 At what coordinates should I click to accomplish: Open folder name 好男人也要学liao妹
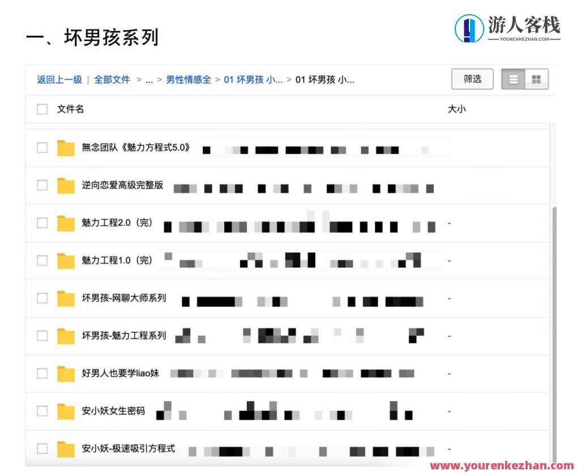(121, 373)
